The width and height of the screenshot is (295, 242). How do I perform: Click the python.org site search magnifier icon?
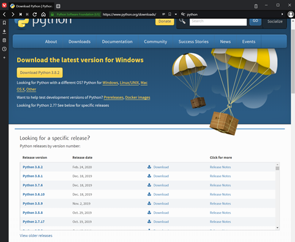(182, 21)
